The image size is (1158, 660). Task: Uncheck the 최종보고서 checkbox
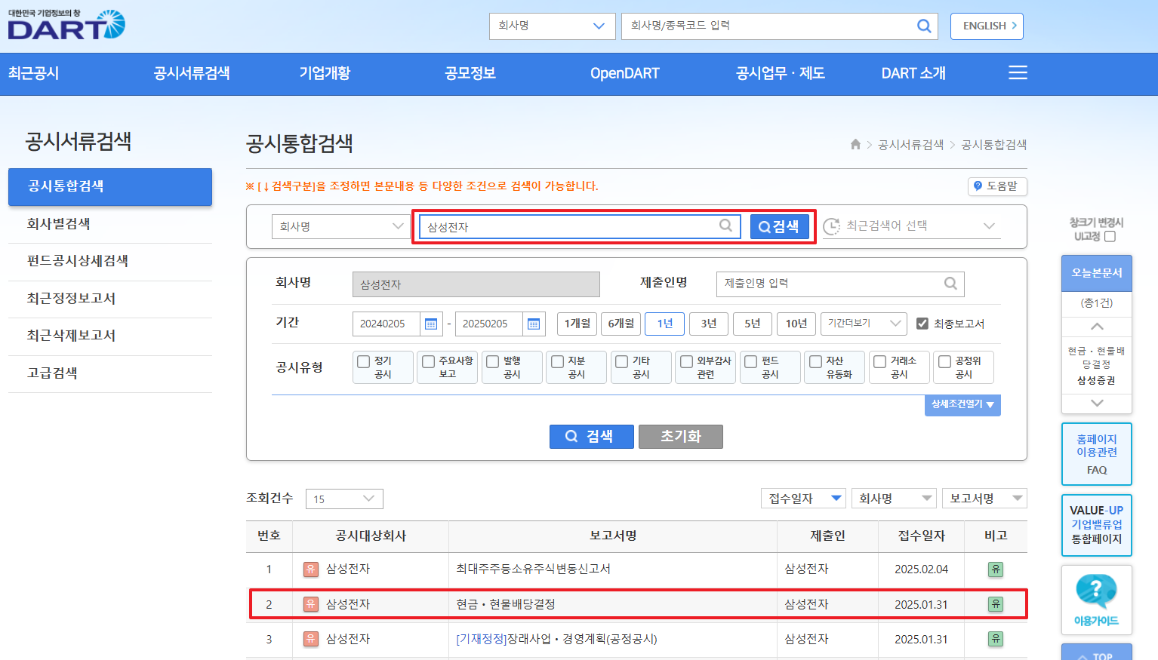pyautogui.click(x=922, y=324)
